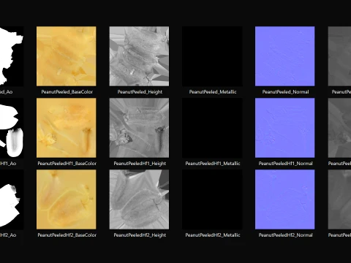Viewport: 351px width, 263px height.
Task: Select the PeanutPeeledHf1_BaseColor thumbnail
Action: click(x=67, y=128)
